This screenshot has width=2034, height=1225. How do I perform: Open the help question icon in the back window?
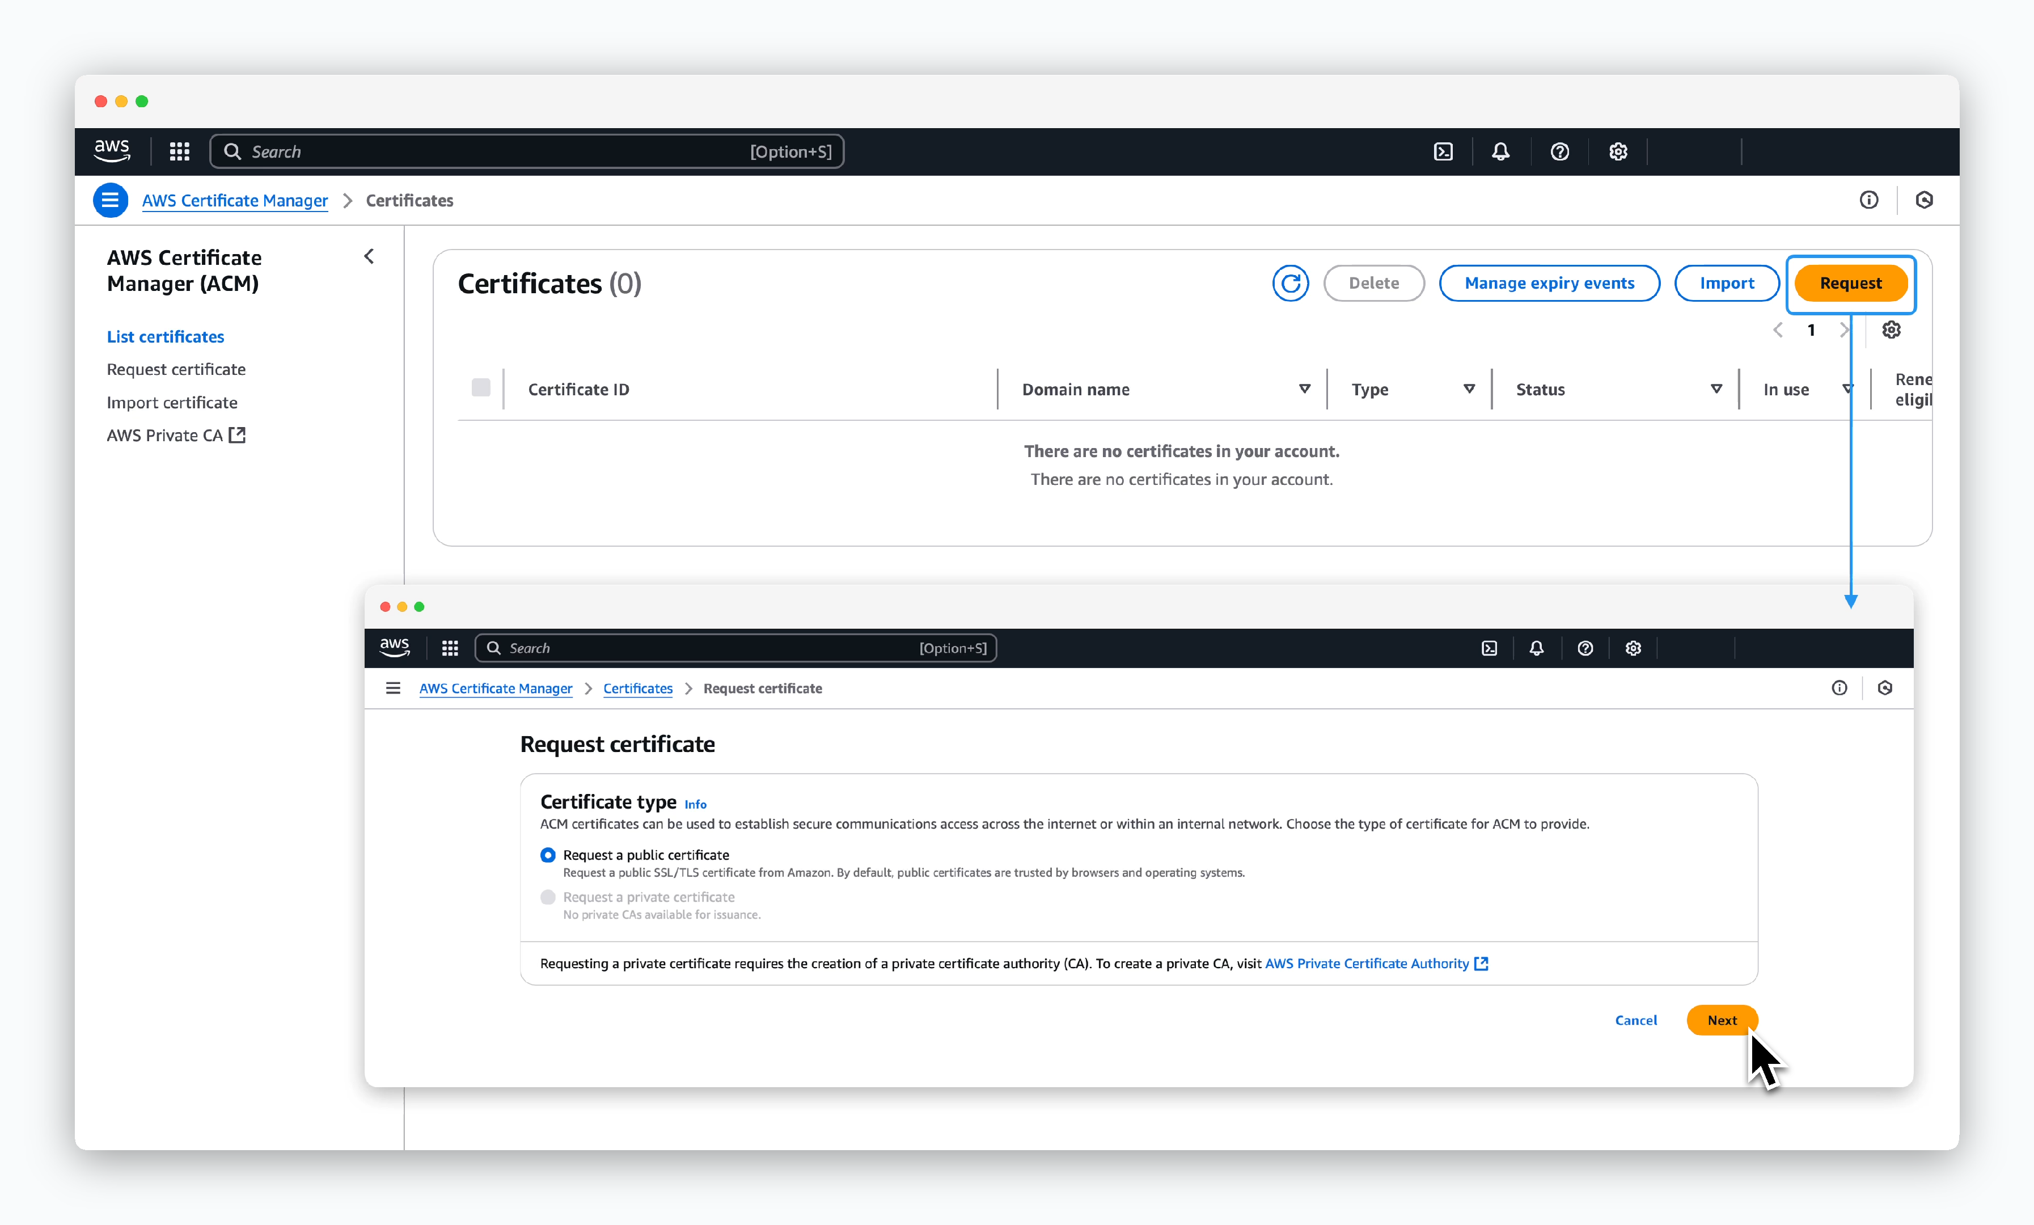pyautogui.click(x=1559, y=152)
